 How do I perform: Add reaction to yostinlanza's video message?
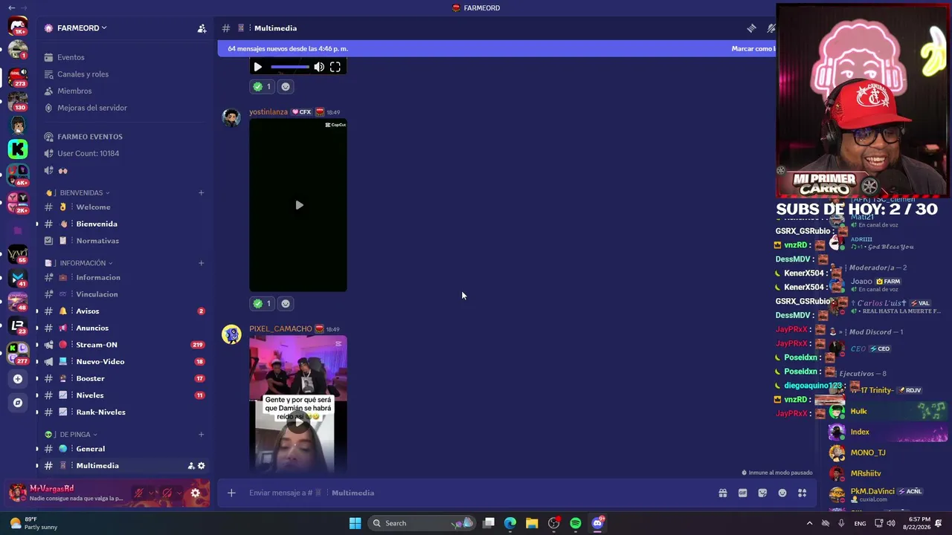coord(286,303)
